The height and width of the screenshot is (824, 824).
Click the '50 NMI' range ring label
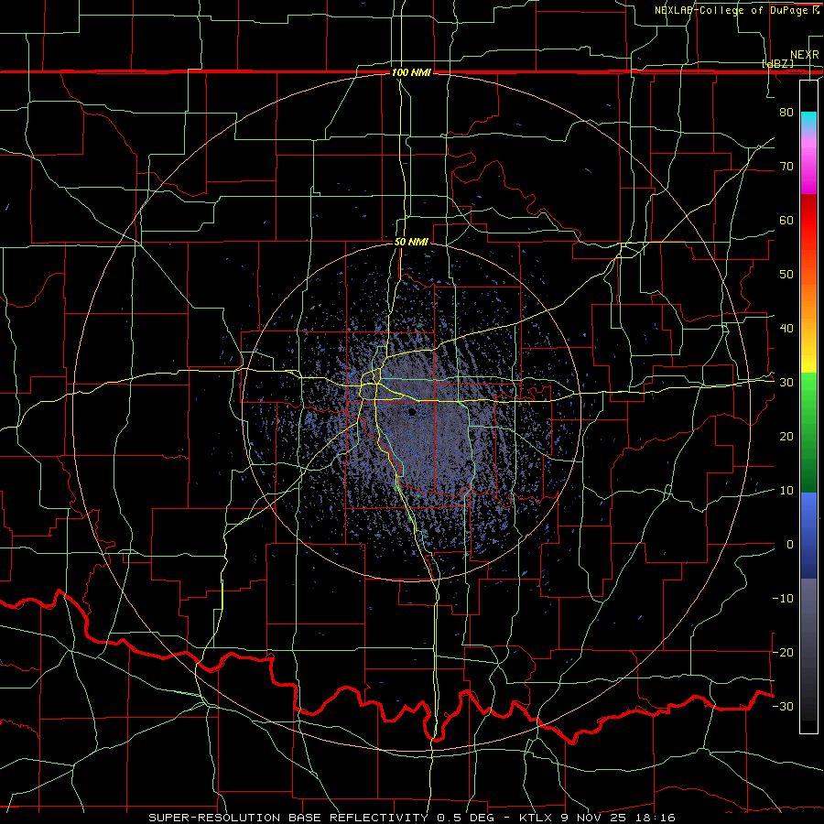click(411, 243)
